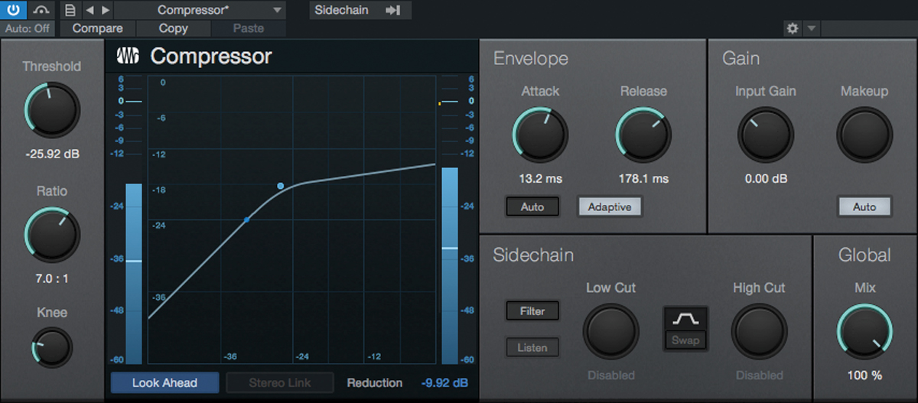The width and height of the screenshot is (918, 403).
Task: Open the Auto: Off automation mode
Action: [x=27, y=28]
